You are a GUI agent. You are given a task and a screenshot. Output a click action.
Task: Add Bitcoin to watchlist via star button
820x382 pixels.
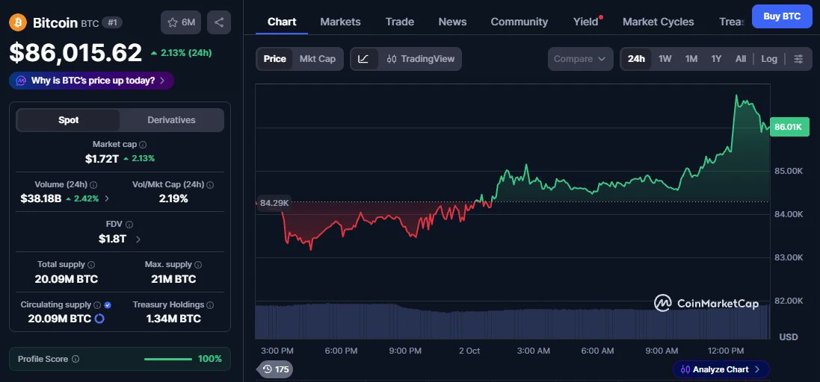tap(181, 22)
